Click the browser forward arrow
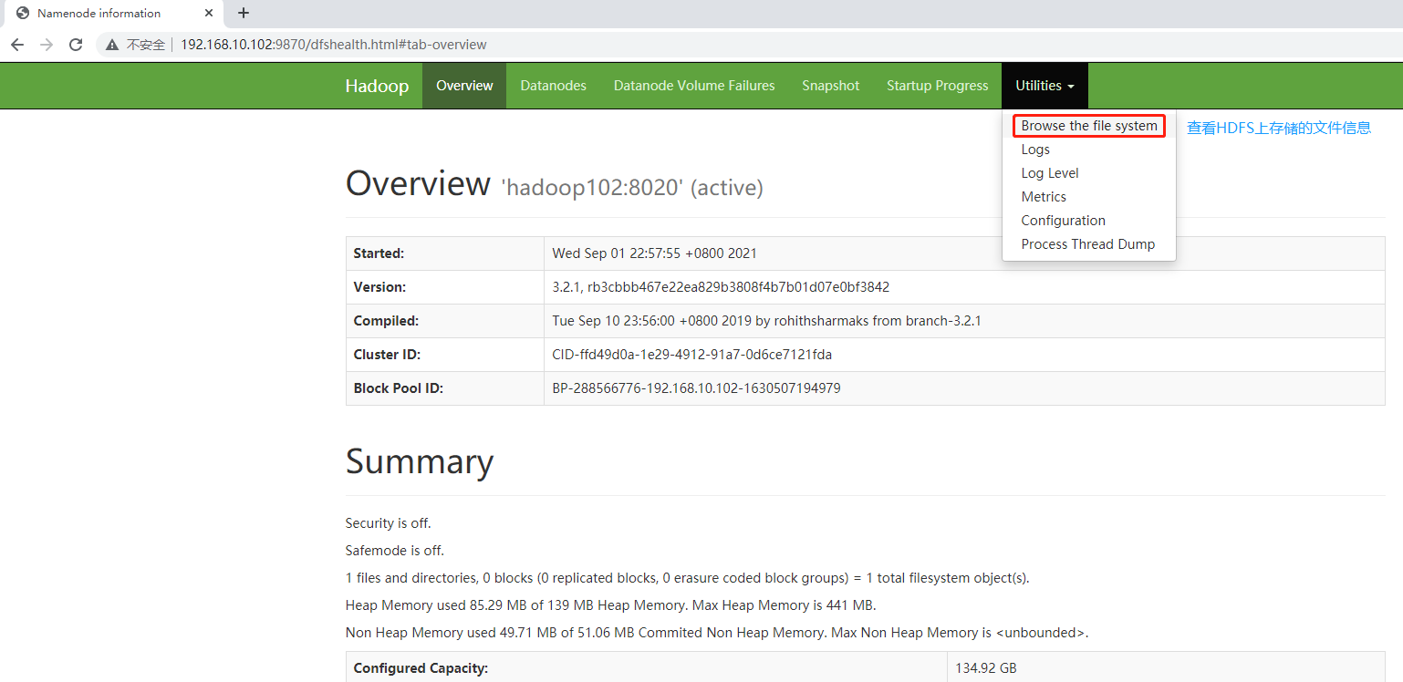This screenshot has width=1403, height=682. pyautogui.click(x=47, y=45)
